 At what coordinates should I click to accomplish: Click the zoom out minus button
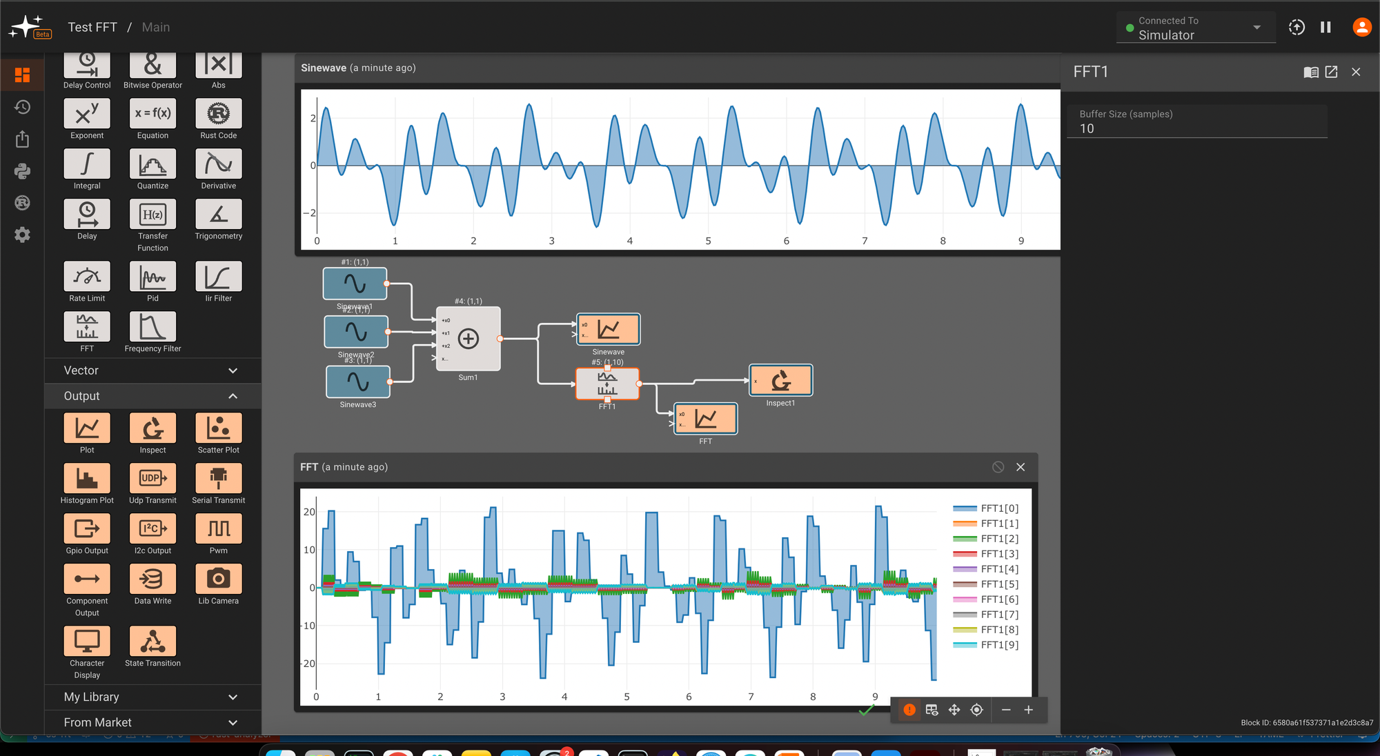1006,710
